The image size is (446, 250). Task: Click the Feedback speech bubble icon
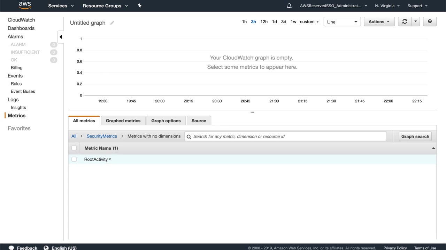[11, 248]
